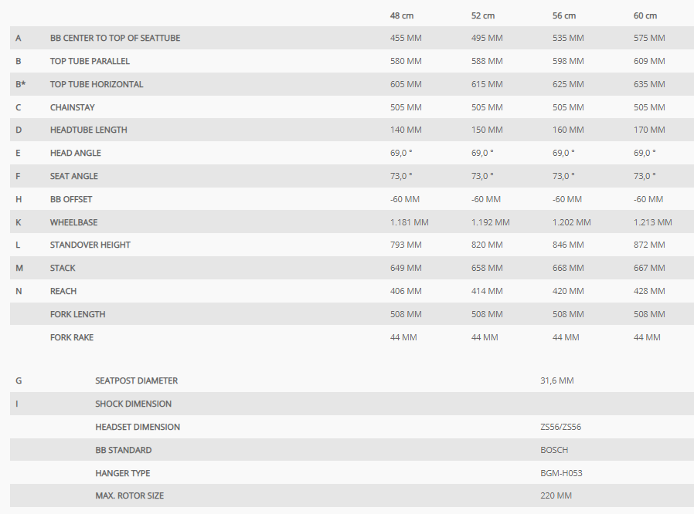Click the FORK LENGTH row label
The width and height of the screenshot is (694, 514).
(x=77, y=314)
